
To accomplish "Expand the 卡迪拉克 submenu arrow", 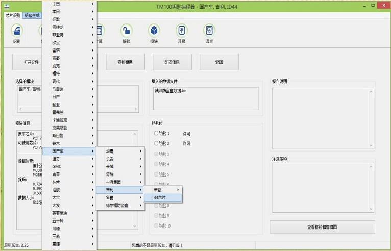I will [x=92, y=120].
